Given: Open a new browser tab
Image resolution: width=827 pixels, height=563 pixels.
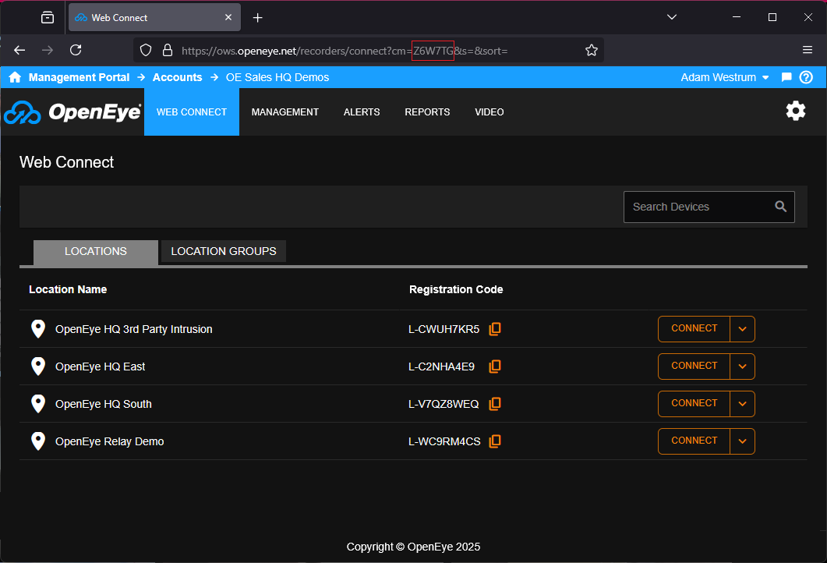Looking at the screenshot, I should coord(257,18).
